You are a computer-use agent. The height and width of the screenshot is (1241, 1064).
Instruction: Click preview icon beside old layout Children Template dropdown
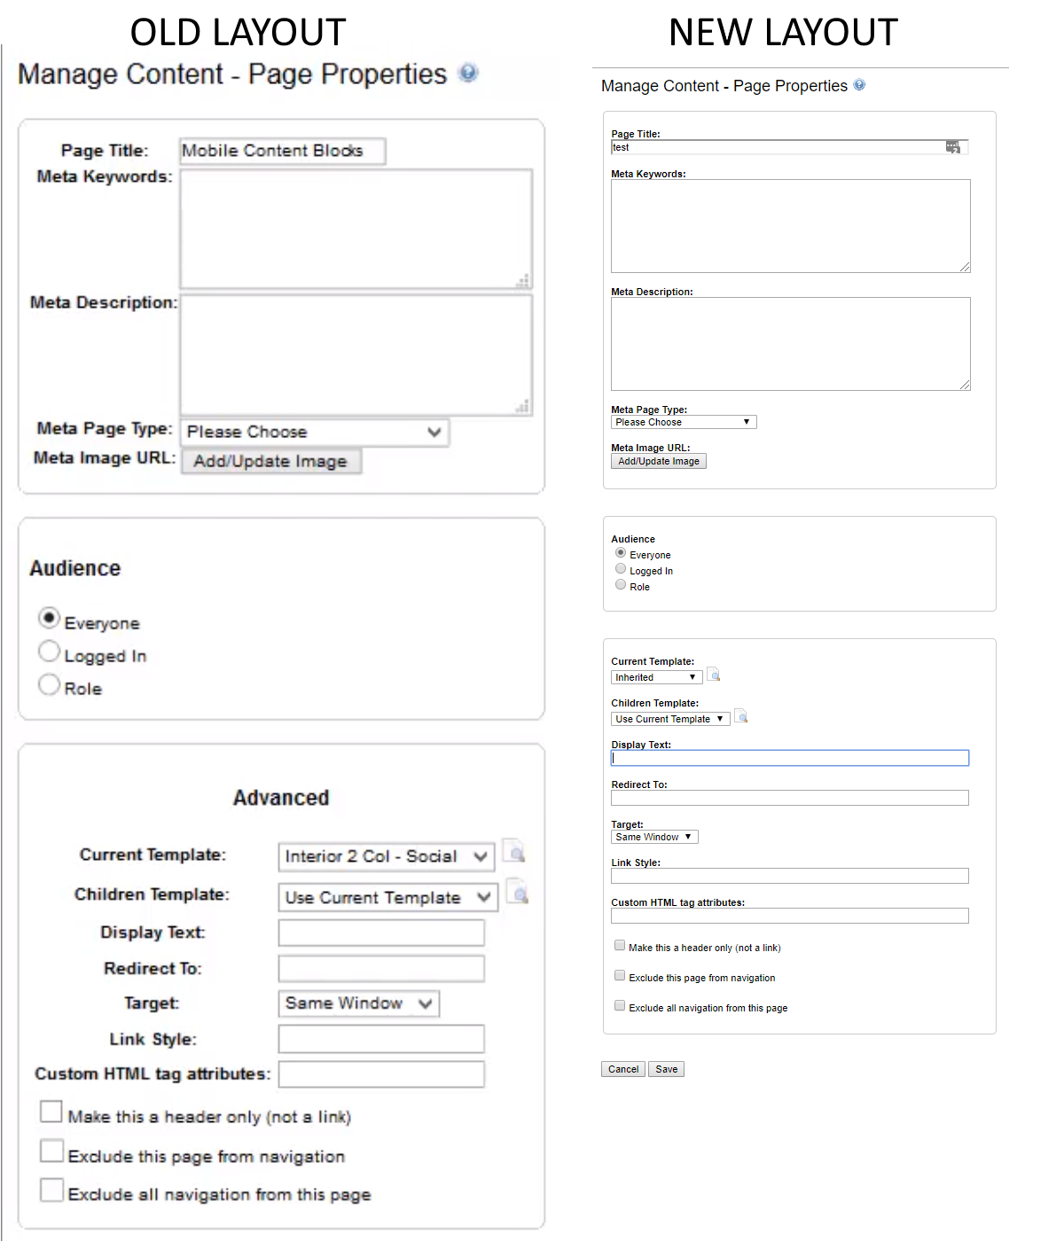tap(517, 893)
